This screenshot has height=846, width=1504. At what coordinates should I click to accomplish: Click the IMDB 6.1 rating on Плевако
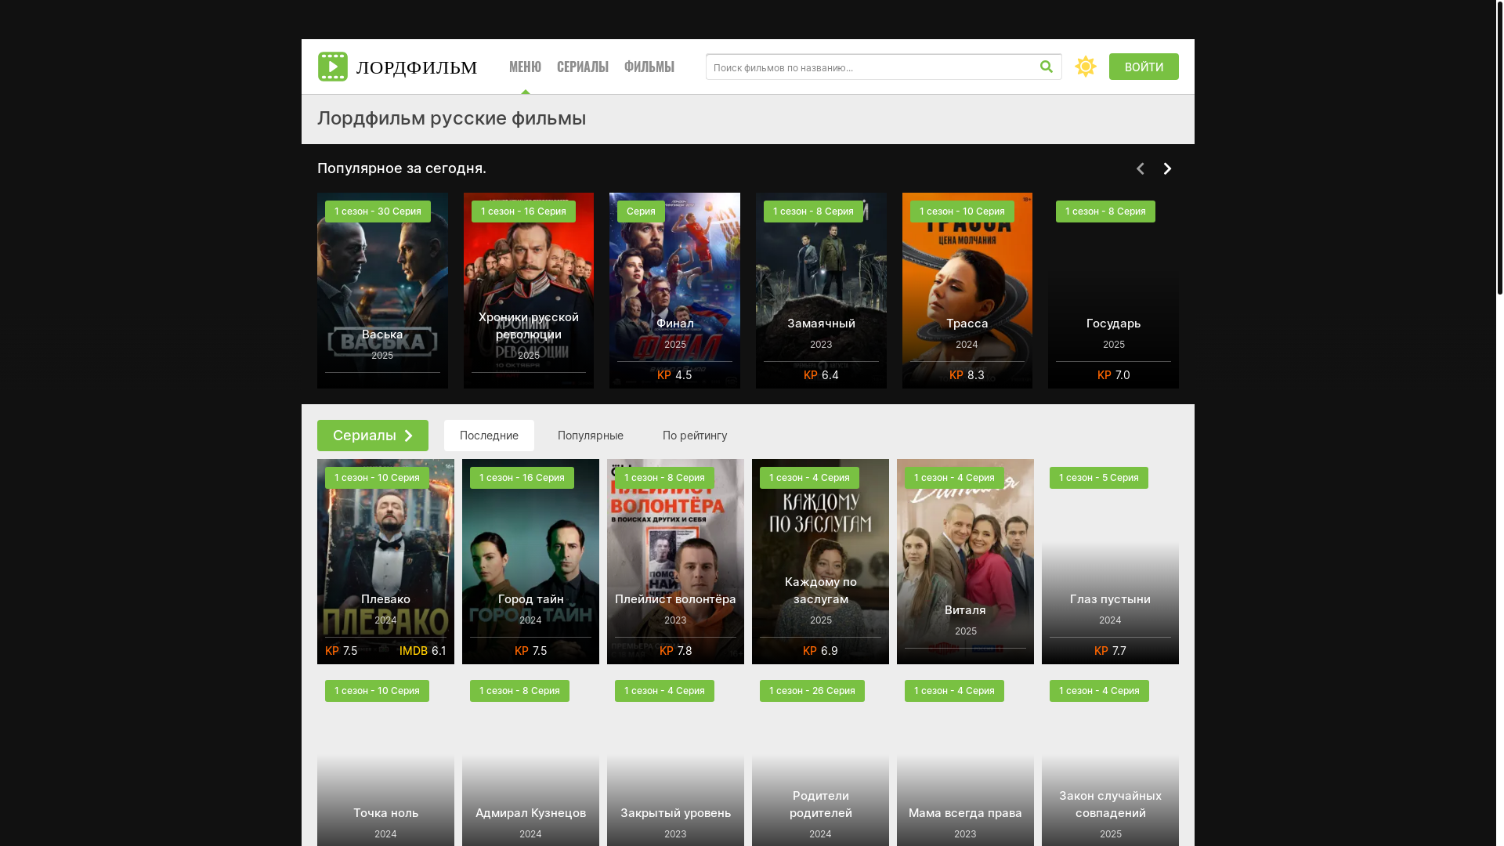point(422,651)
